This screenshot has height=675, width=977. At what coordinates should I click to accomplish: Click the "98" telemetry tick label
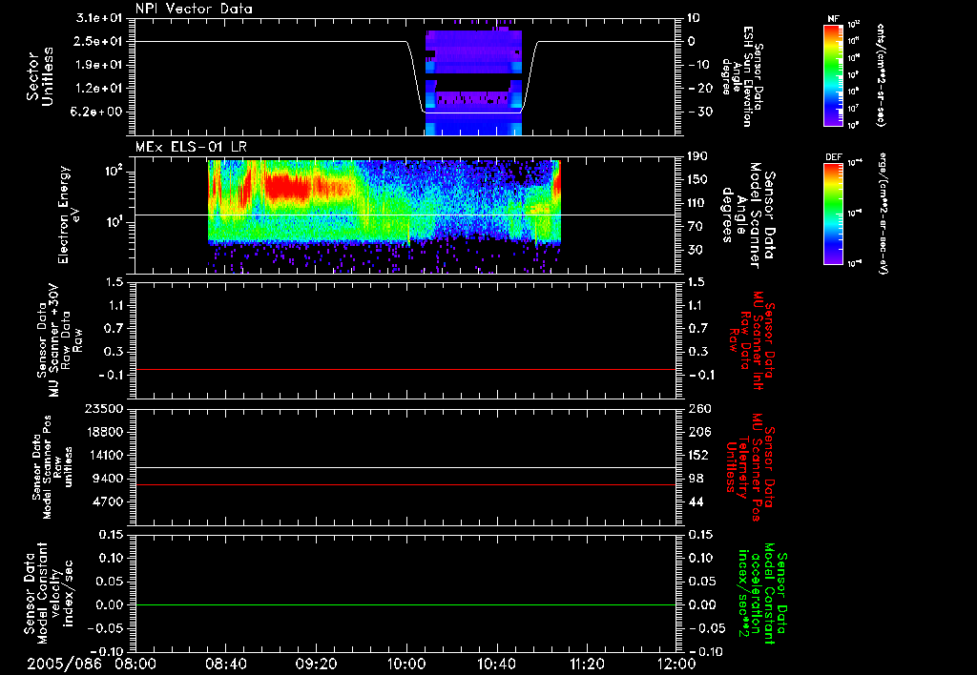tap(696, 479)
